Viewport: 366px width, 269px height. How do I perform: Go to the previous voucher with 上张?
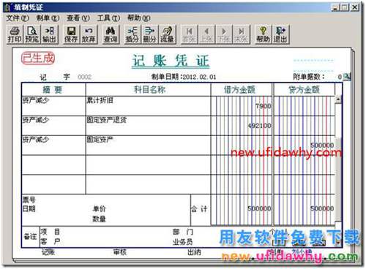click(206, 34)
